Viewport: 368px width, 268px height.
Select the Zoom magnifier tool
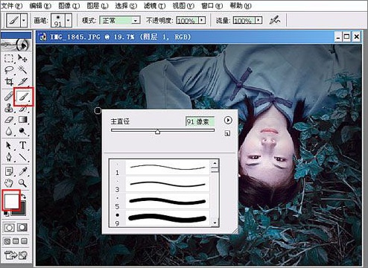(22, 183)
